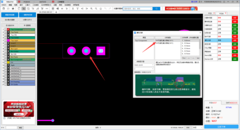Select the arrow pointer tool in the toolbar
240x130 pixels.
pyautogui.click(x=24, y=9)
